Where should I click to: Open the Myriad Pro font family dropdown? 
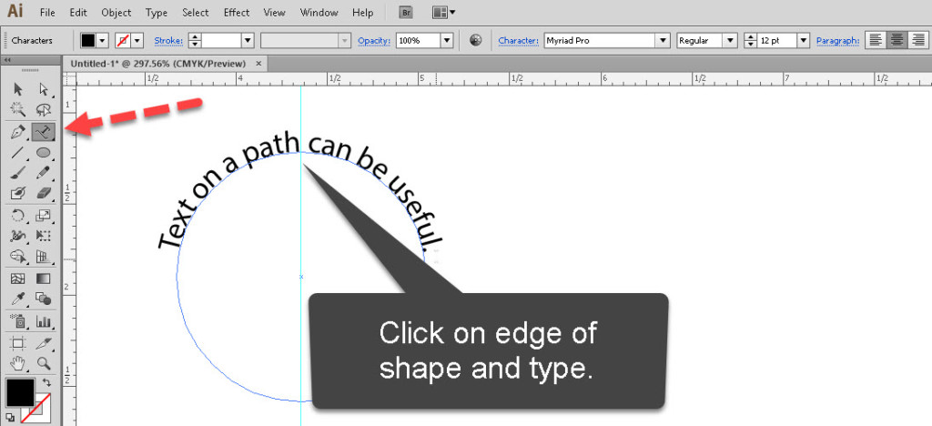(x=664, y=40)
